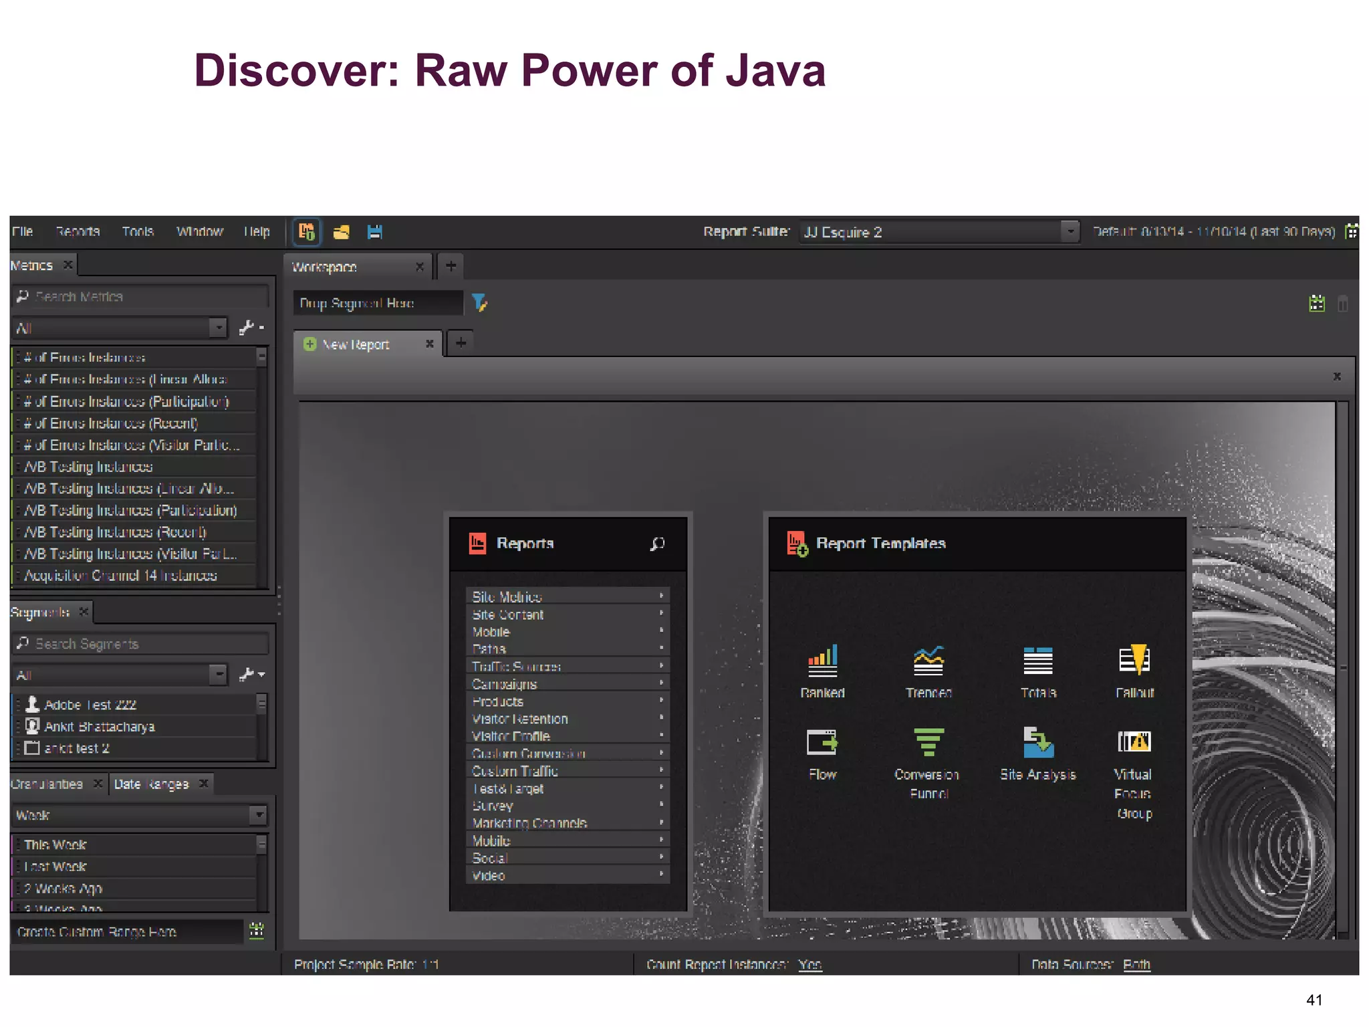
Task: Click the Data Sources Both link
Action: click(x=1136, y=964)
